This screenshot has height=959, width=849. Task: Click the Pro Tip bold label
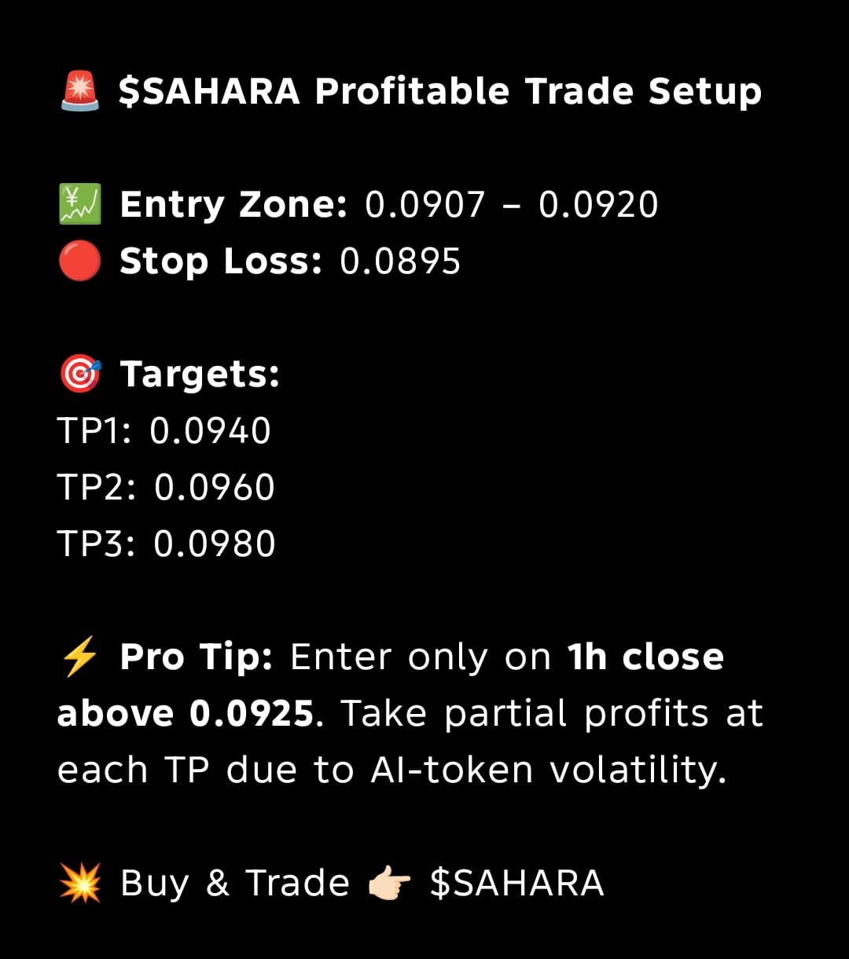196,658
